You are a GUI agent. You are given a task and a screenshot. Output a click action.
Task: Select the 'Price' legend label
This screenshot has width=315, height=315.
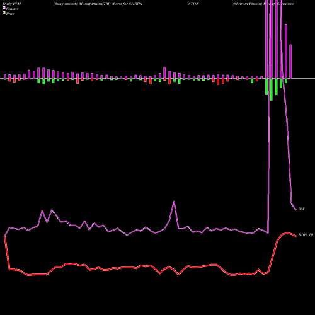(10, 14)
